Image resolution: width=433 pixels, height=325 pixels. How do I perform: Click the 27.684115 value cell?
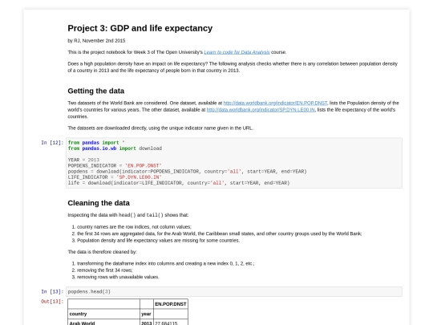[171, 323]
